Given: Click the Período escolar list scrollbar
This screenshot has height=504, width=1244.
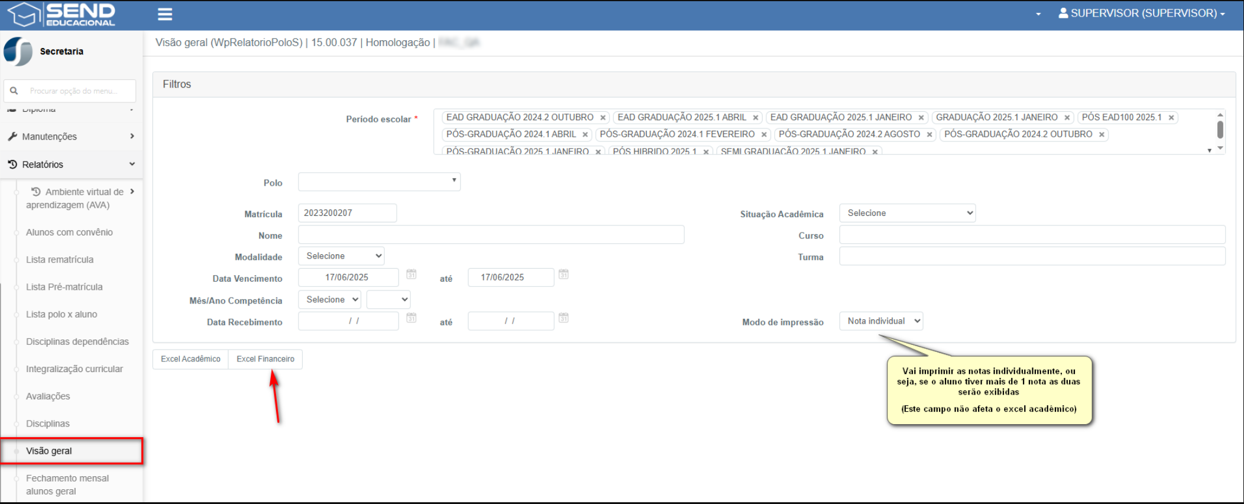Looking at the screenshot, I should pyautogui.click(x=1220, y=130).
